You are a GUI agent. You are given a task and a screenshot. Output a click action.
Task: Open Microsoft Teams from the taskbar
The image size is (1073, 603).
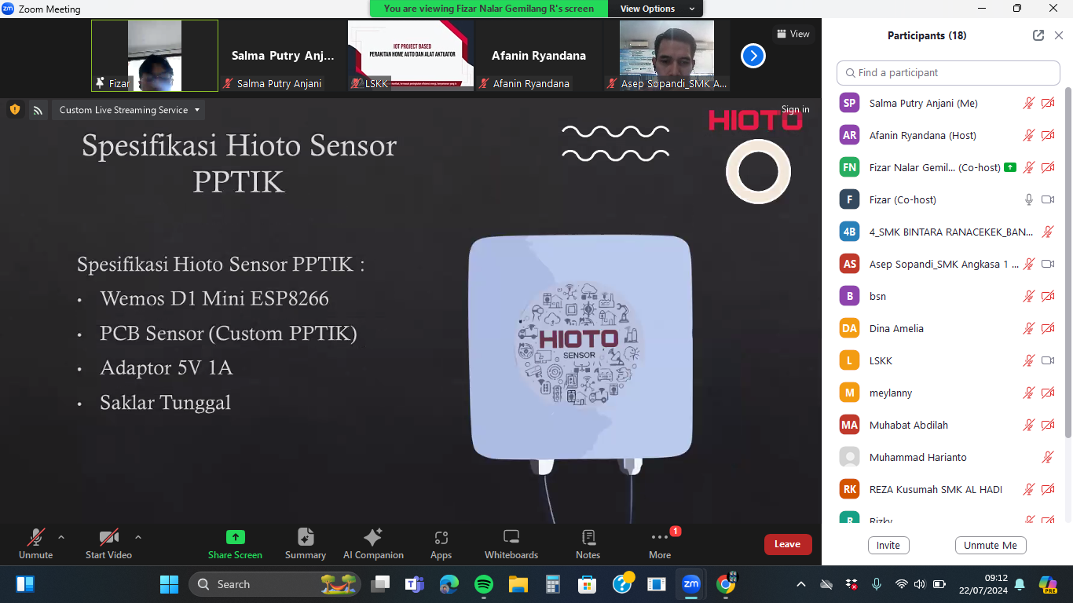(x=414, y=584)
